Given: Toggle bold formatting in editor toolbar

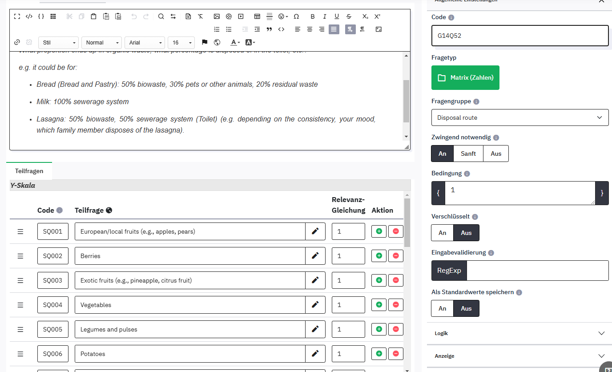Looking at the screenshot, I should 313,16.
